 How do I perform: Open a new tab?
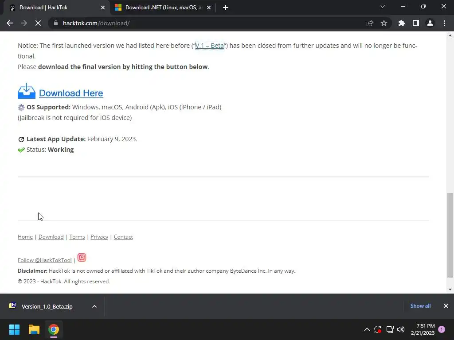[226, 8]
